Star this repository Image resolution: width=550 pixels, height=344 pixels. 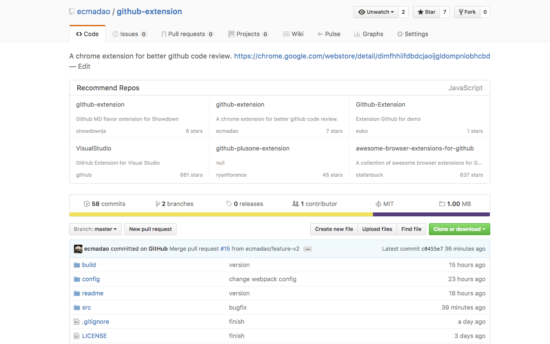click(x=426, y=12)
